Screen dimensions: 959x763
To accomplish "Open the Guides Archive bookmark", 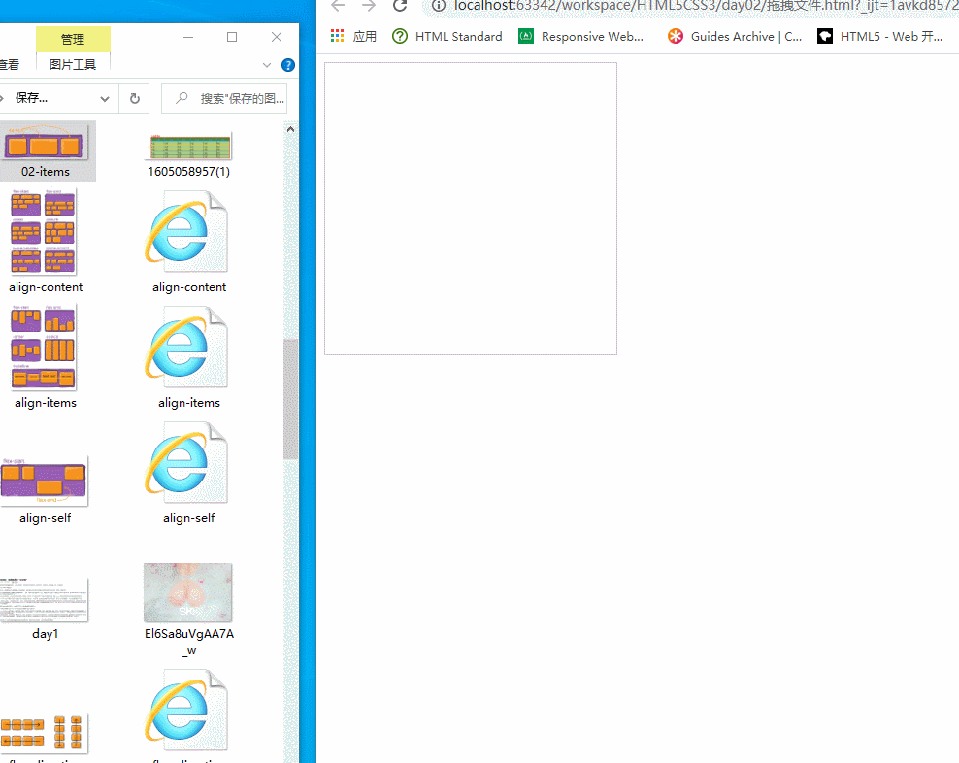I will (x=735, y=37).
